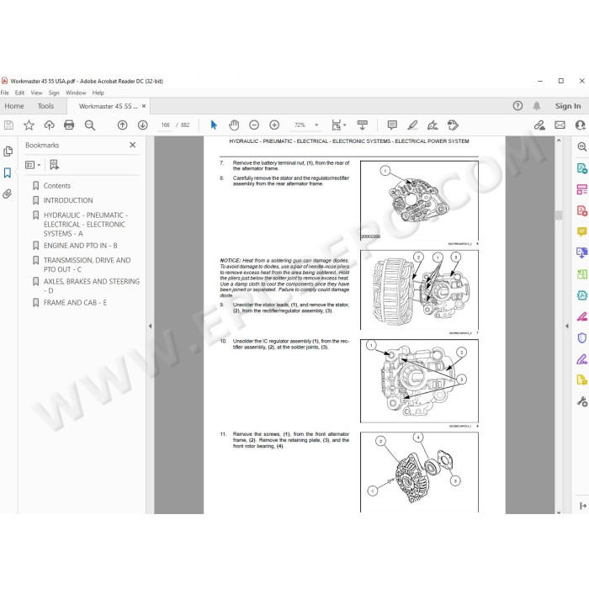Viewport: 589px width, 589px height.
Task: Close the Bookmarks panel
Action: pos(133,145)
